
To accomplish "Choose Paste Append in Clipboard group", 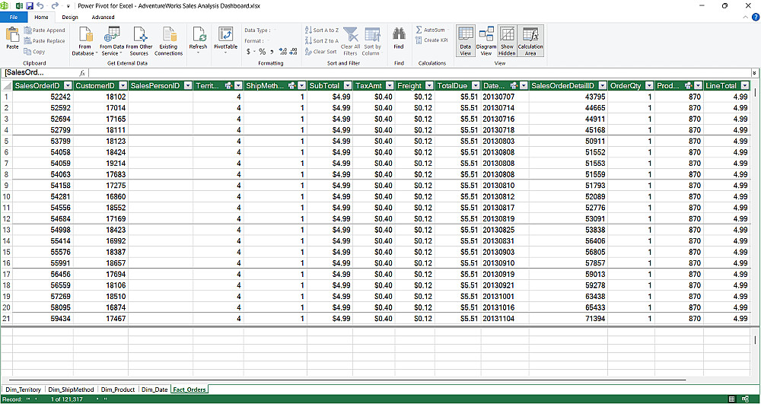I will [44, 30].
